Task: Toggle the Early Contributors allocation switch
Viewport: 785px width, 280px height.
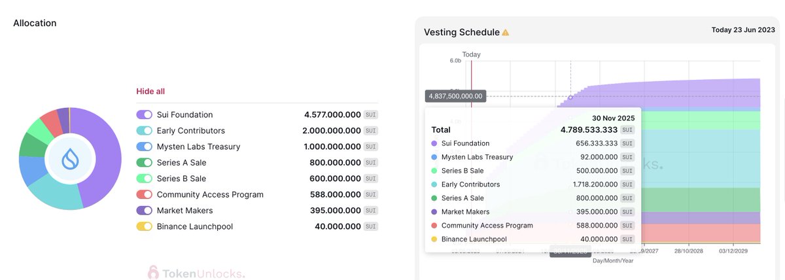Action: pos(145,131)
